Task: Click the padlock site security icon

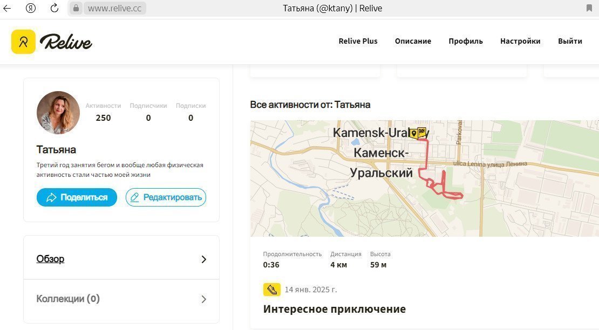Action: [x=76, y=8]
